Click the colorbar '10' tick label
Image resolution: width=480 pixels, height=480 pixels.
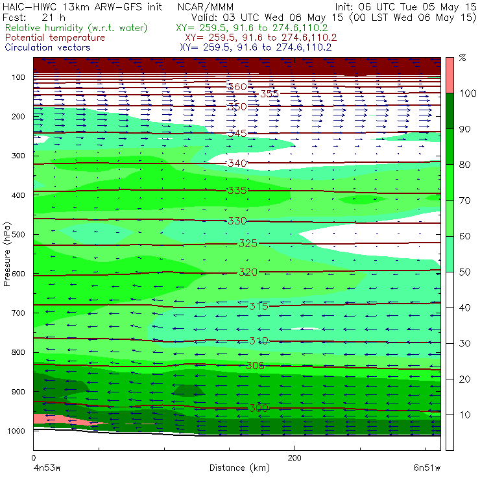pyautogui.click(x=464, y=415)
